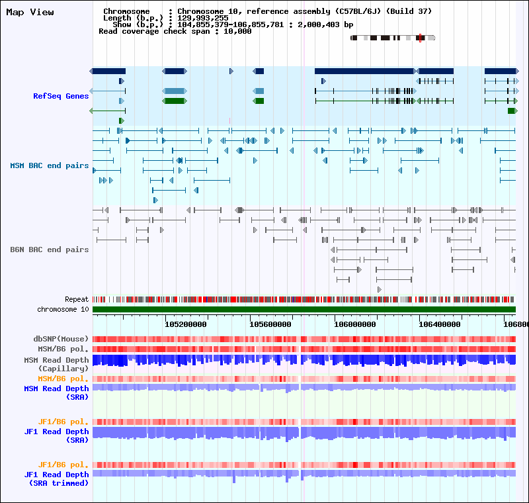Click the solid green chromosome 10 bar
The image size is (529, 503).
pos(304,310)
